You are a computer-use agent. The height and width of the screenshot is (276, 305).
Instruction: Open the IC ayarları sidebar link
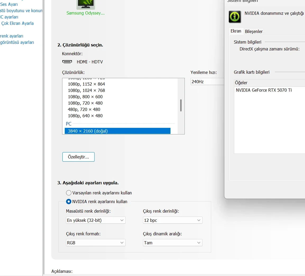coord(9,17)
